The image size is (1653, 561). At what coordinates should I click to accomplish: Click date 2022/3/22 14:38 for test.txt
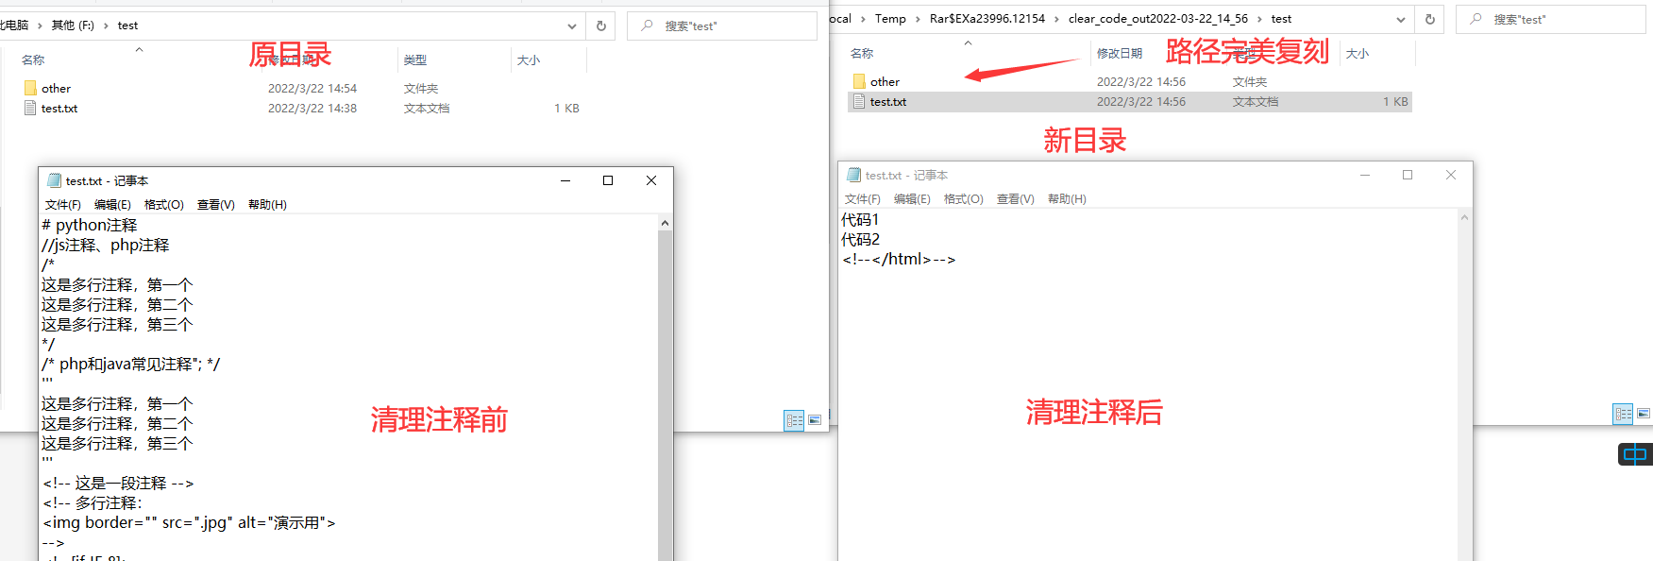pos(312,109)
